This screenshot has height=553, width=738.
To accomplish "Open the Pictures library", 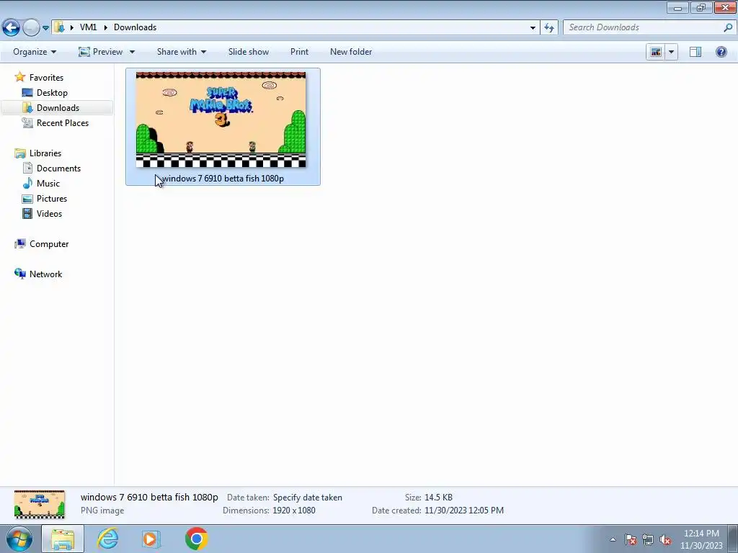I will (x=52, y=199).
